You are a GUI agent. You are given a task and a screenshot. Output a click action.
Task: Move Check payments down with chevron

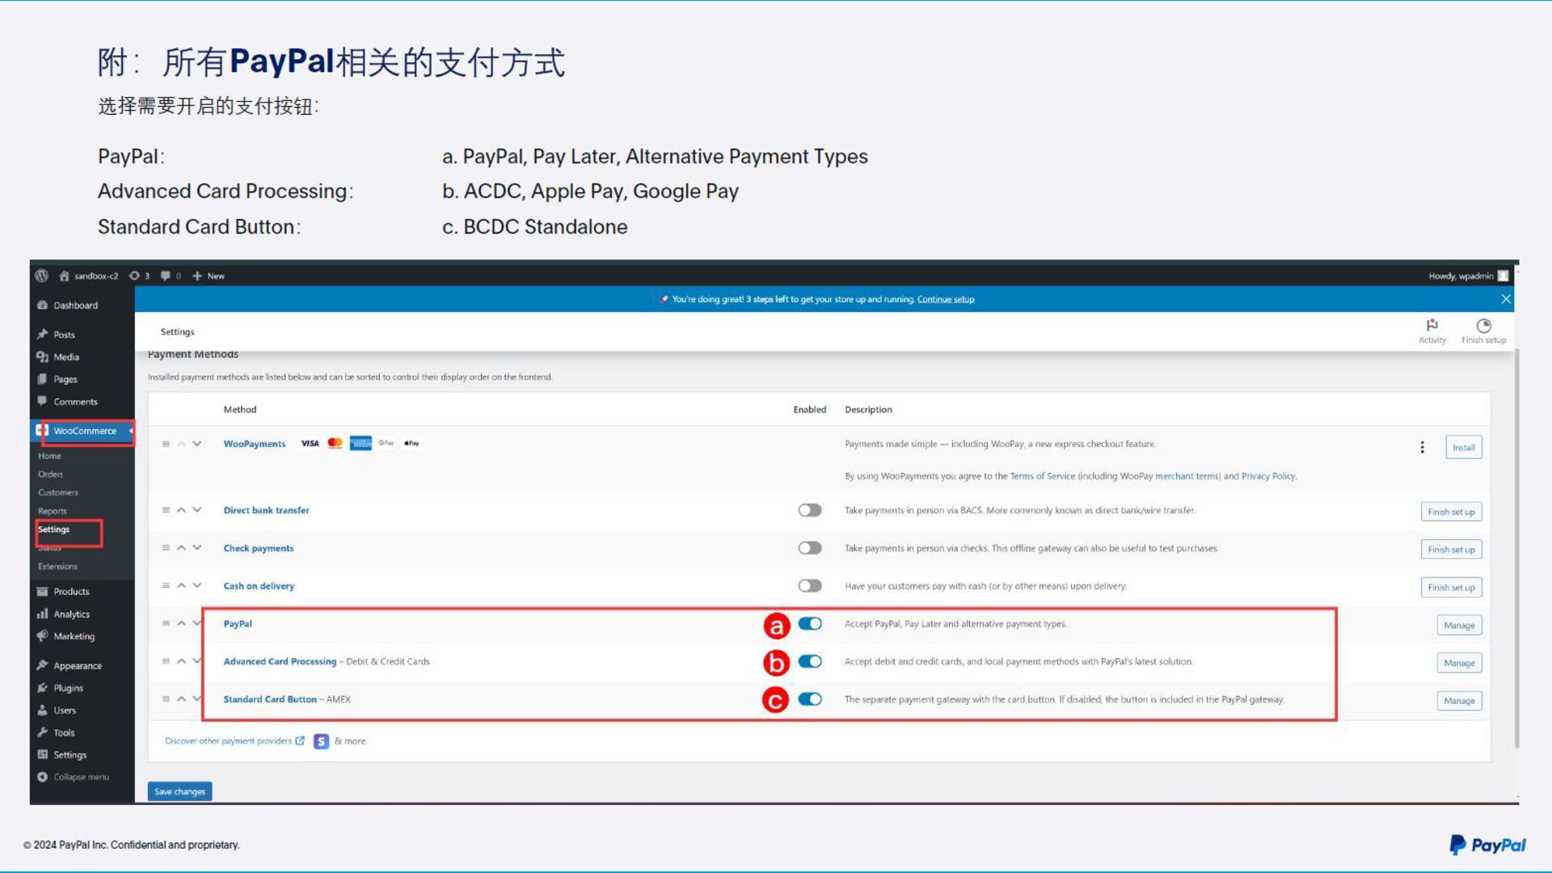[x=197, y=548]
